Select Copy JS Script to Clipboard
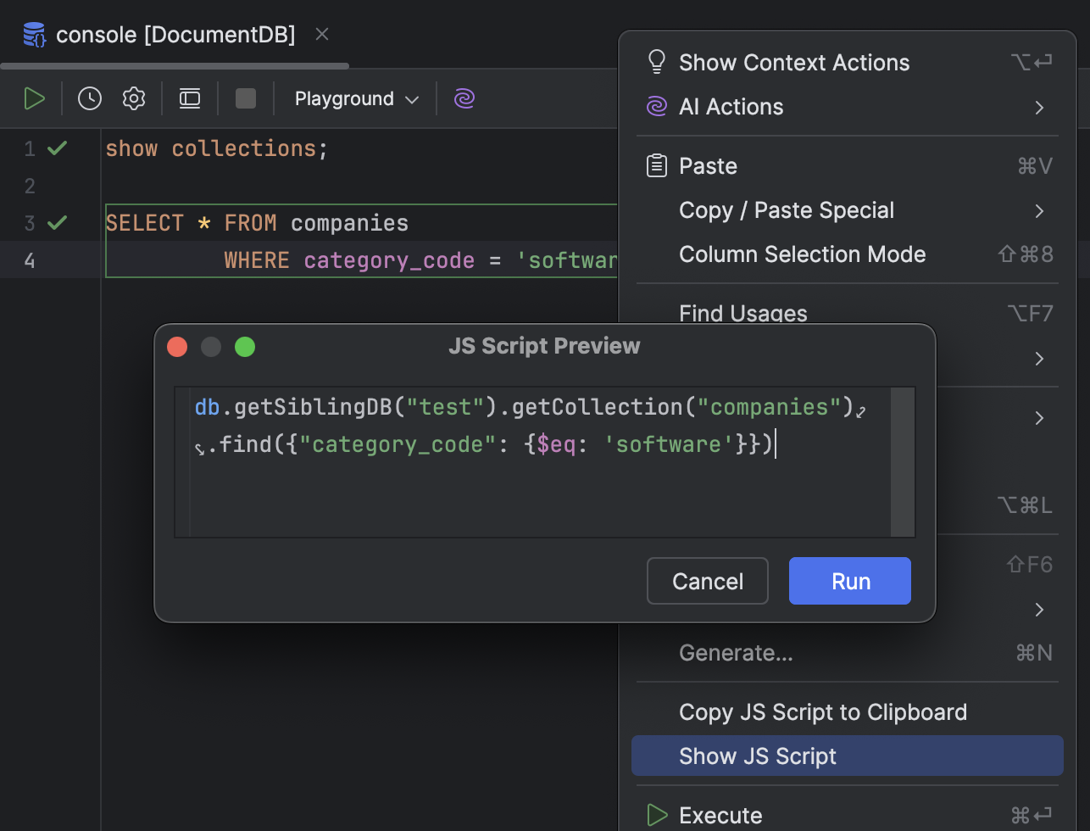This screenshot has height=831, width=1090. [x=822, y=712]
